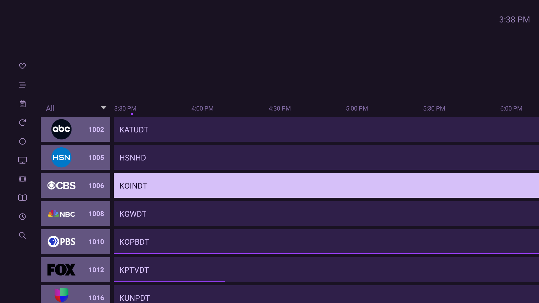Open the KATUDT program entry
Screen dimensions: 539x303
(326, 129)
